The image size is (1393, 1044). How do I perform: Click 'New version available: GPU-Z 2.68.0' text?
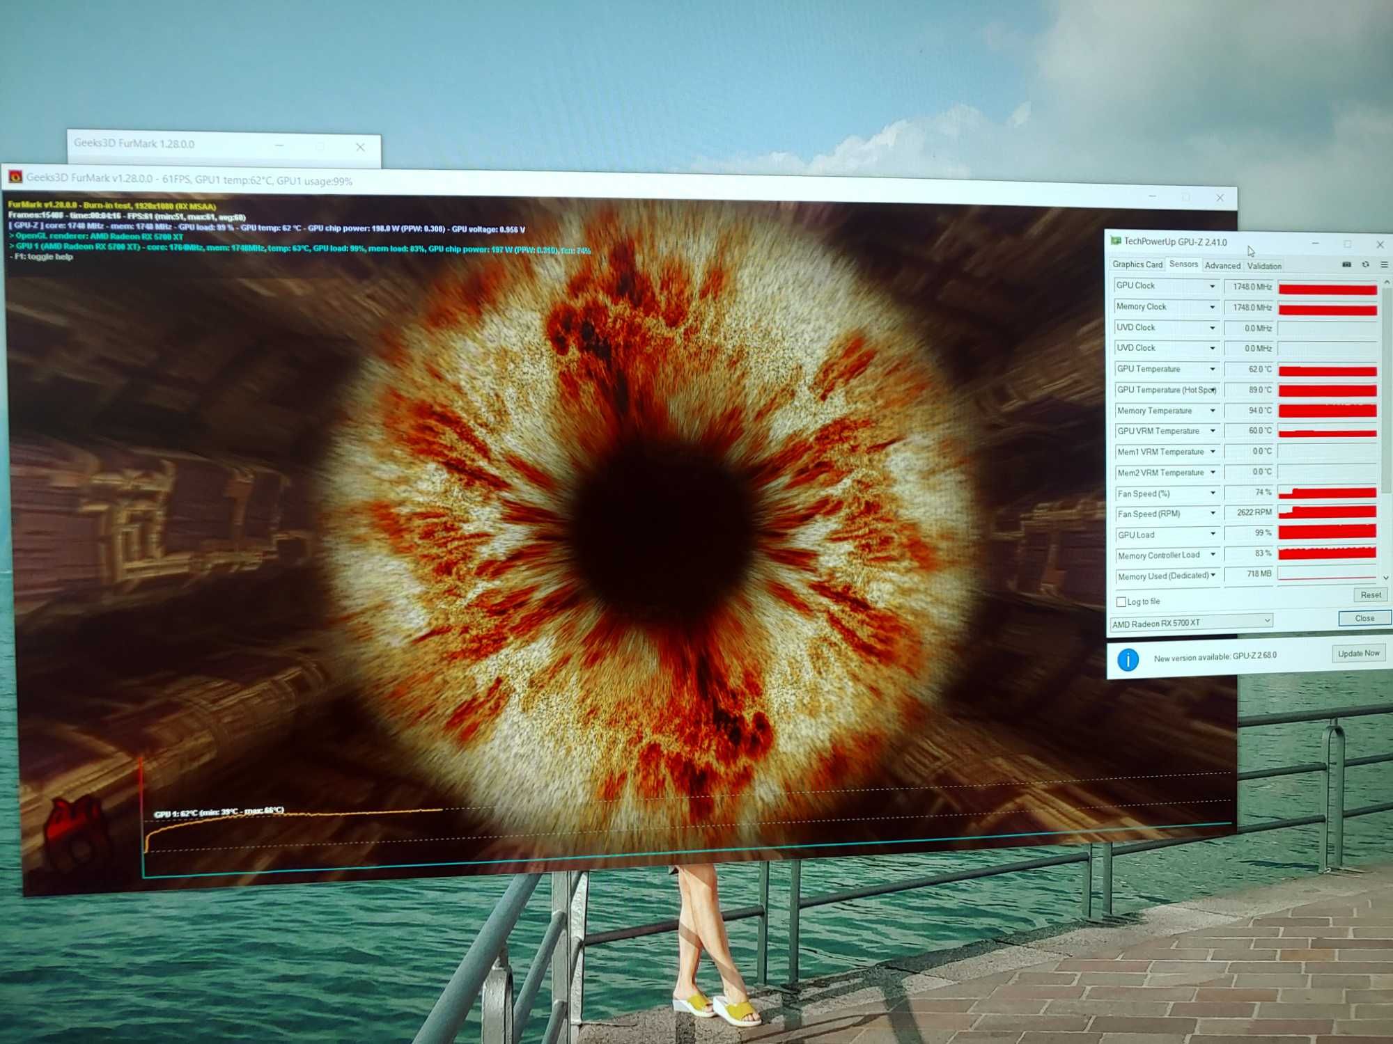point(1215,656)
